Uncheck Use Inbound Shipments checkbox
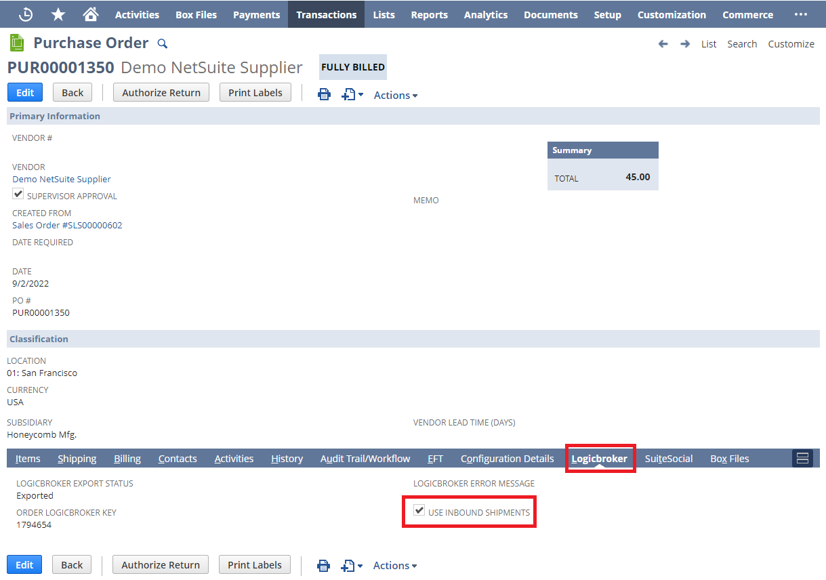The height and width of the screenshot is (580, 826). pyautogui.click(x=419, y=511)
